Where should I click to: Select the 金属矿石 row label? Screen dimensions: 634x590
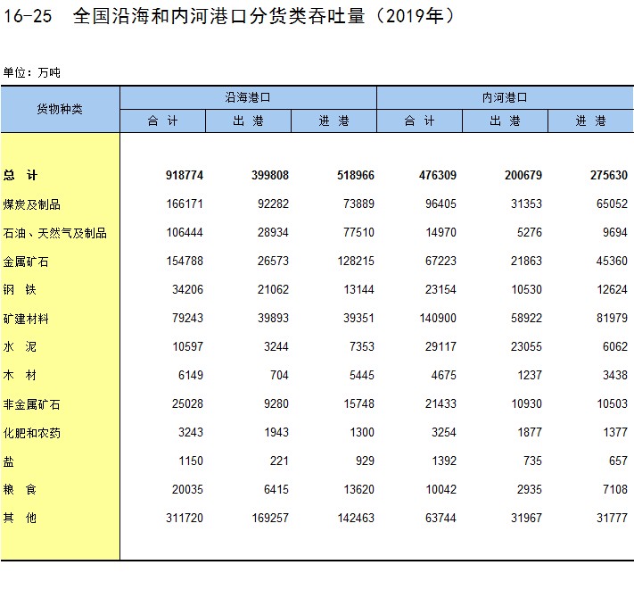point(26,262)
